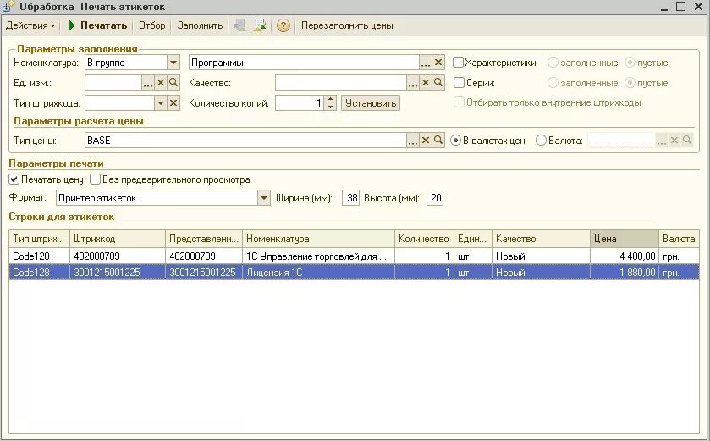The height and width of the screenshot is (441, 710).
Task: Open the Действия menu
Action: pos(30,25)
